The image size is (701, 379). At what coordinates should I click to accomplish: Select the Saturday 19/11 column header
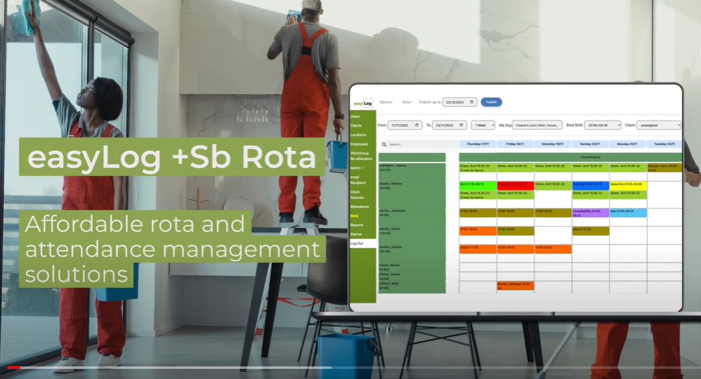(x=552, y=144)
